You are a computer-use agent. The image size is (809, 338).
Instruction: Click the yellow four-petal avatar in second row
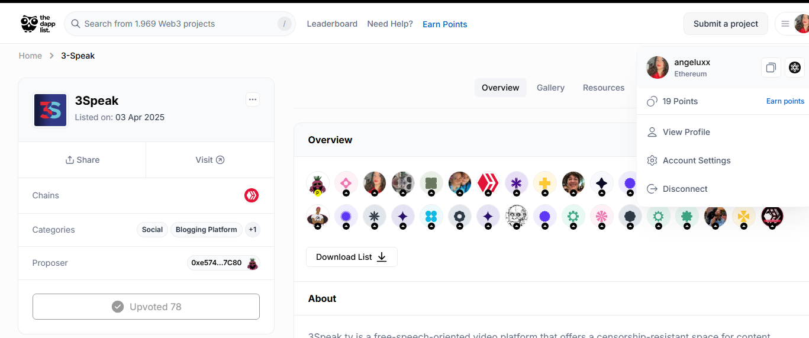(x=744, y=217)
